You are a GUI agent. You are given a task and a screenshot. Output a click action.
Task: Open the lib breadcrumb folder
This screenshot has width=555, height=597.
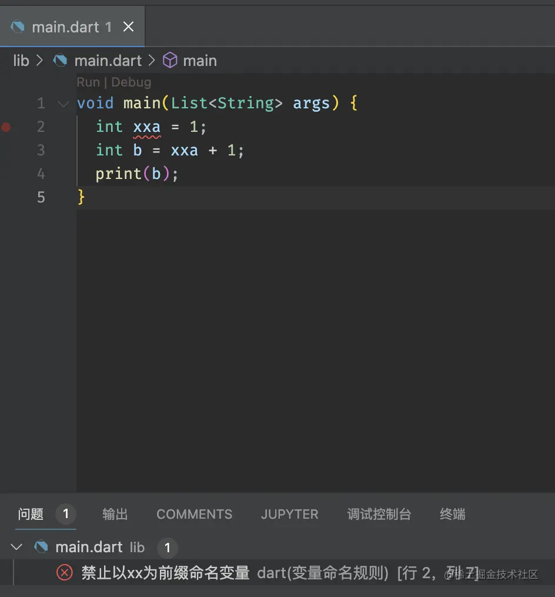[21, 61]
